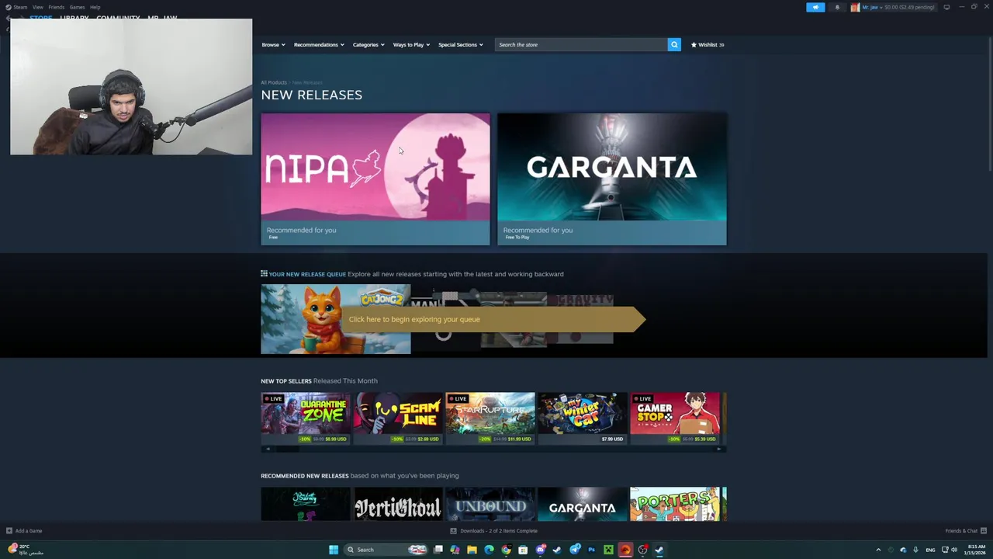Open the View menu

(37, 7)
